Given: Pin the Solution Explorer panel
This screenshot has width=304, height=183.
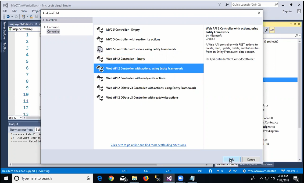Looking at the screenshot, I should coord(295,24).
